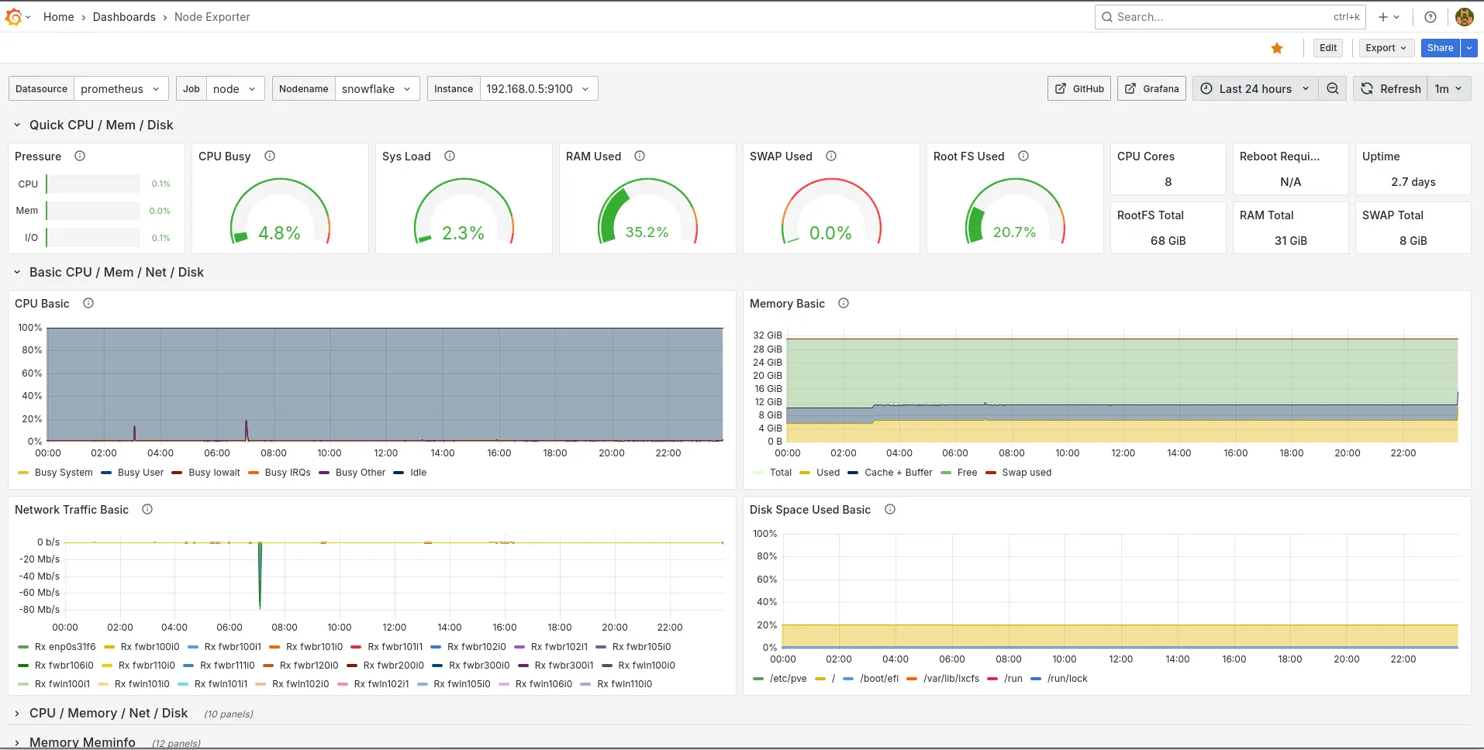1484x750 pixels.
Task: Expand the CPU / Memory / Net / Disk row
Action: click(x=108, y=714)
